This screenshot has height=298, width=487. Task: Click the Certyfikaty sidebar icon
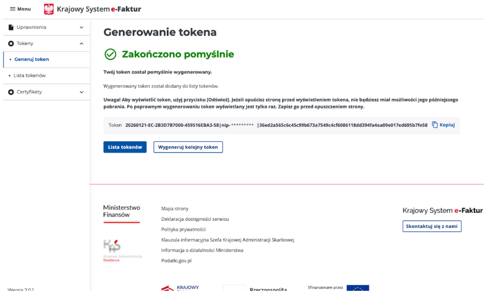11,92
